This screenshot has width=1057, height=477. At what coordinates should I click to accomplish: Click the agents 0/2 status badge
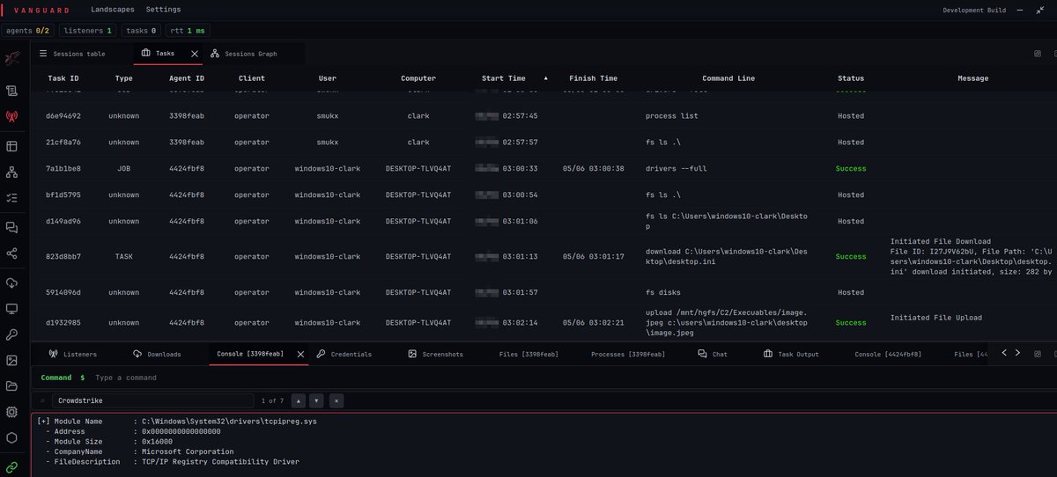[x=28, y=31]
